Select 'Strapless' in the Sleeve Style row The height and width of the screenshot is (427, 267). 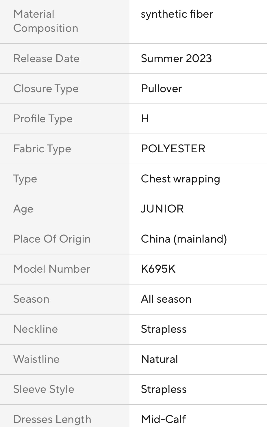164,389
